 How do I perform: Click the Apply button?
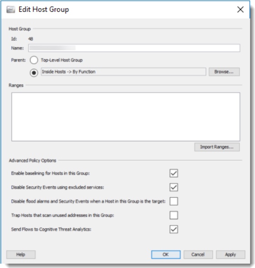pos(230,255)
